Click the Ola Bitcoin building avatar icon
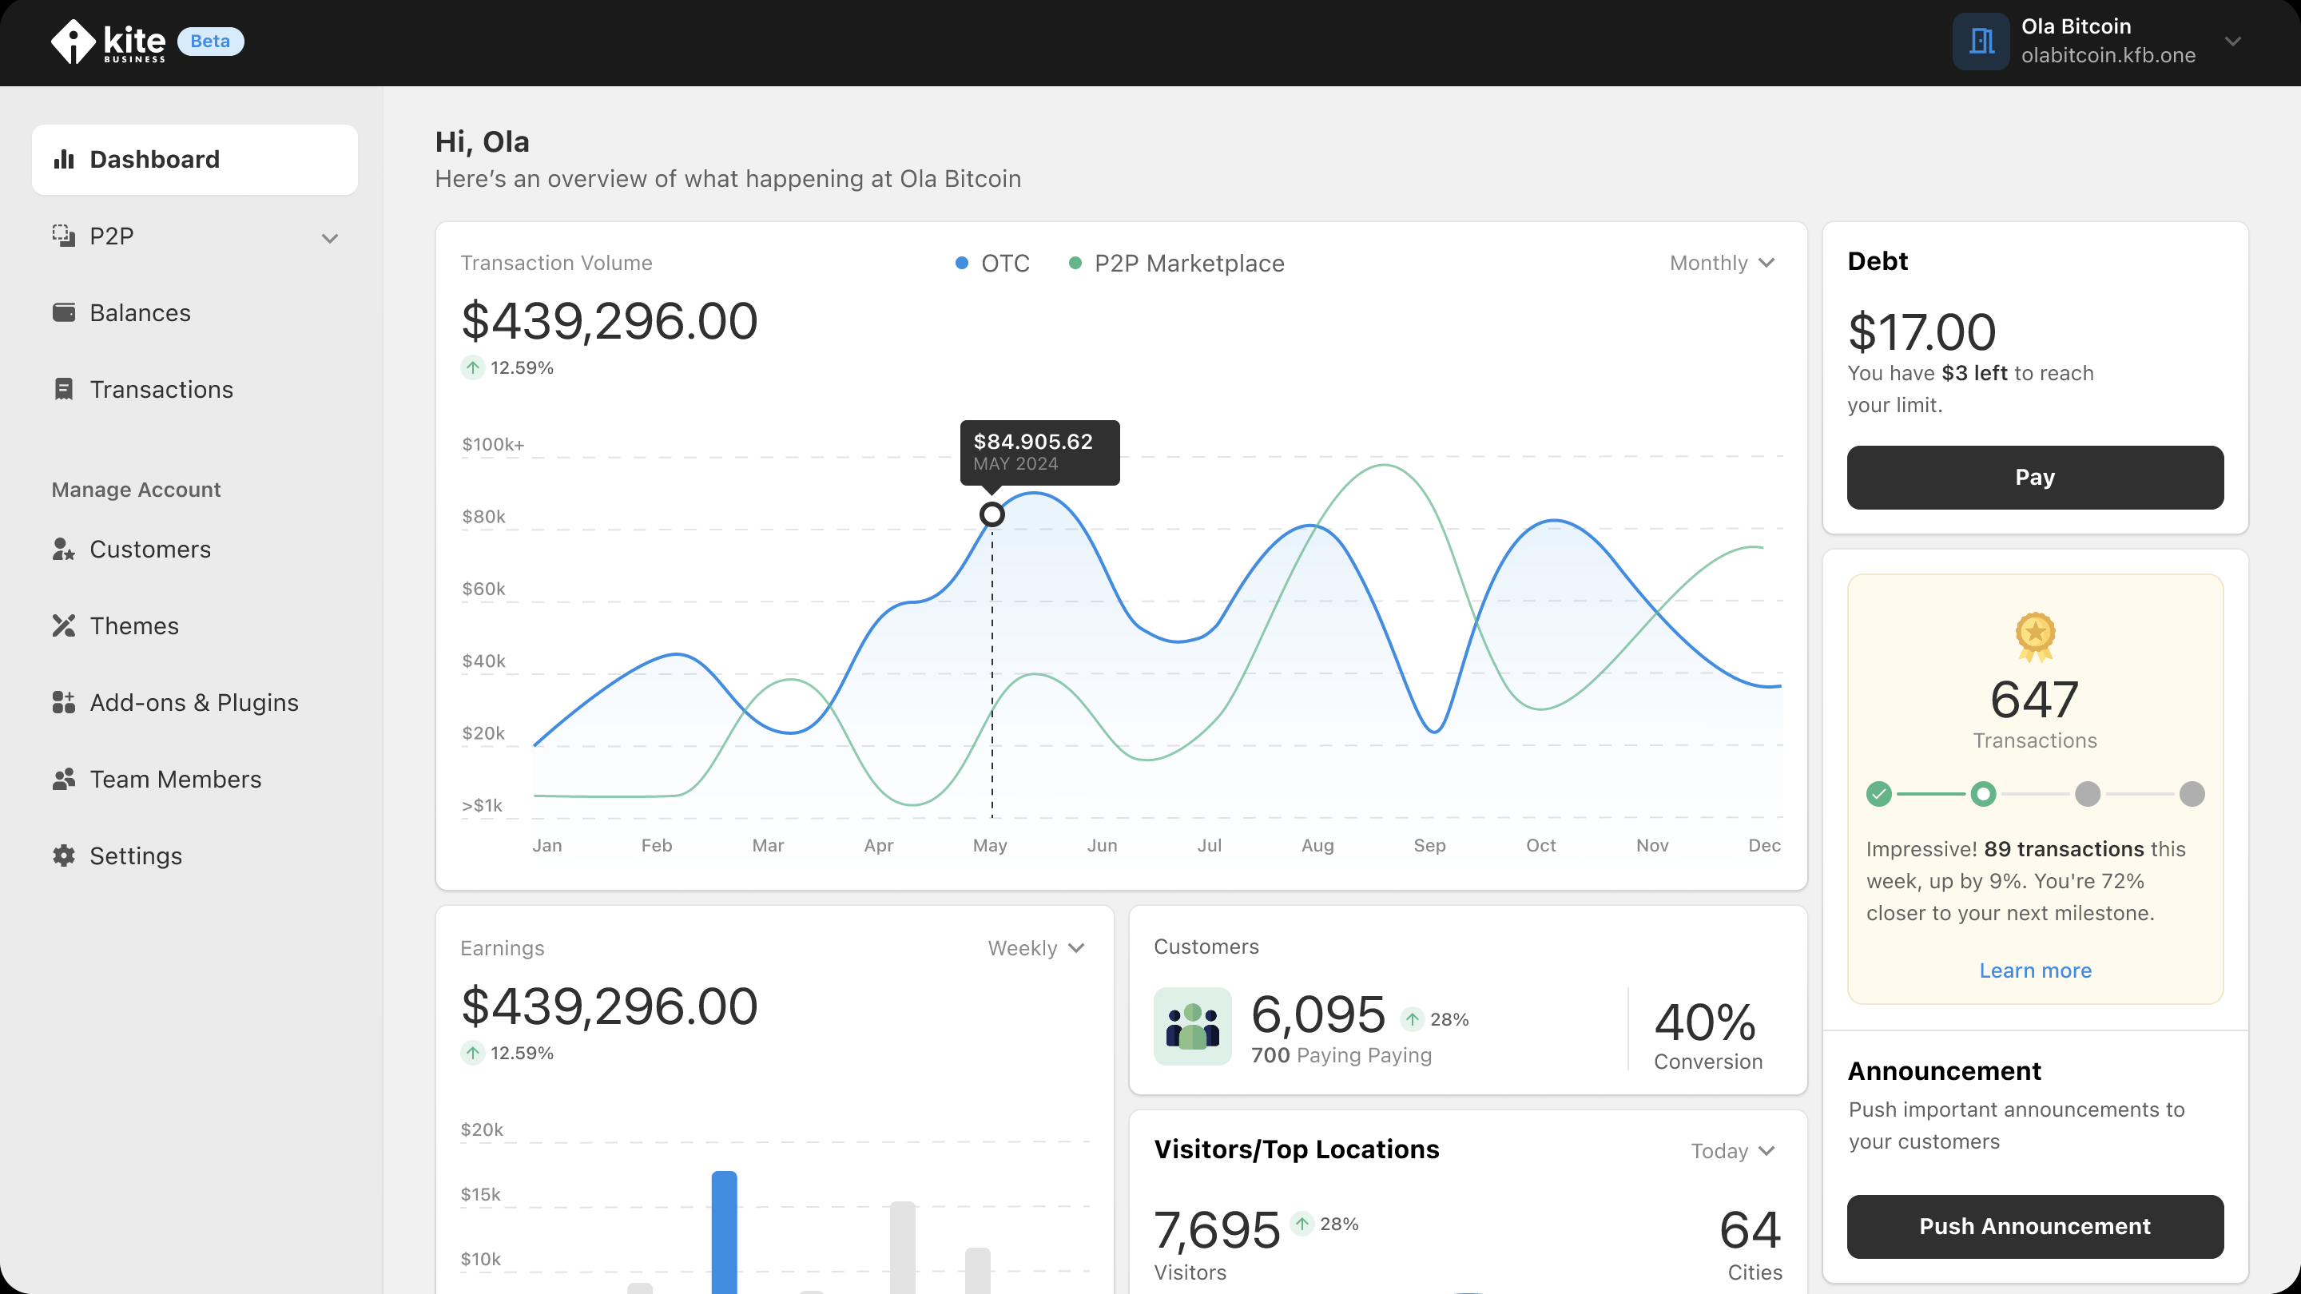The width and height of the screenshot is (2301, 1294). click(1981, 41)
